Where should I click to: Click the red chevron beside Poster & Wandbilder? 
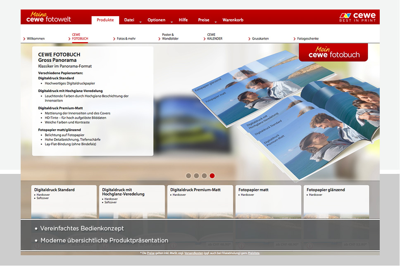click(x=160, y=39)
